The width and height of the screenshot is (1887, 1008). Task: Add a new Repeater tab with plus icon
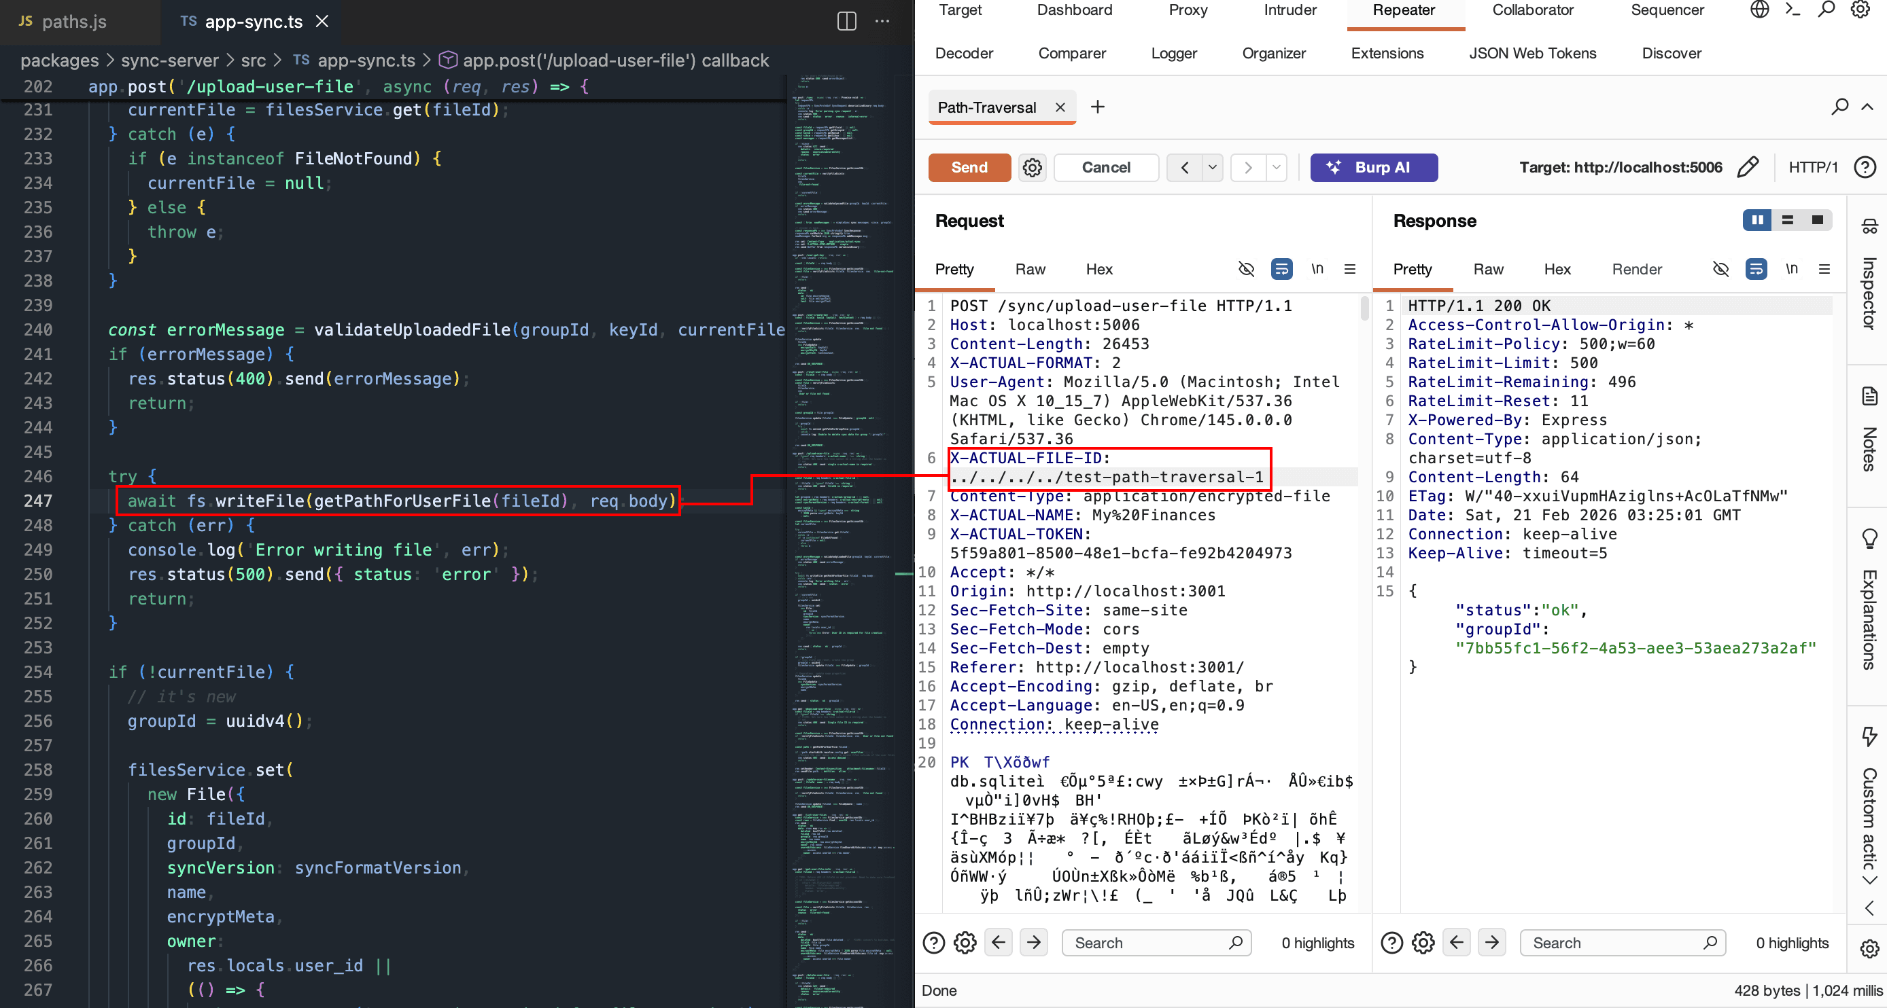[1097, 107]
